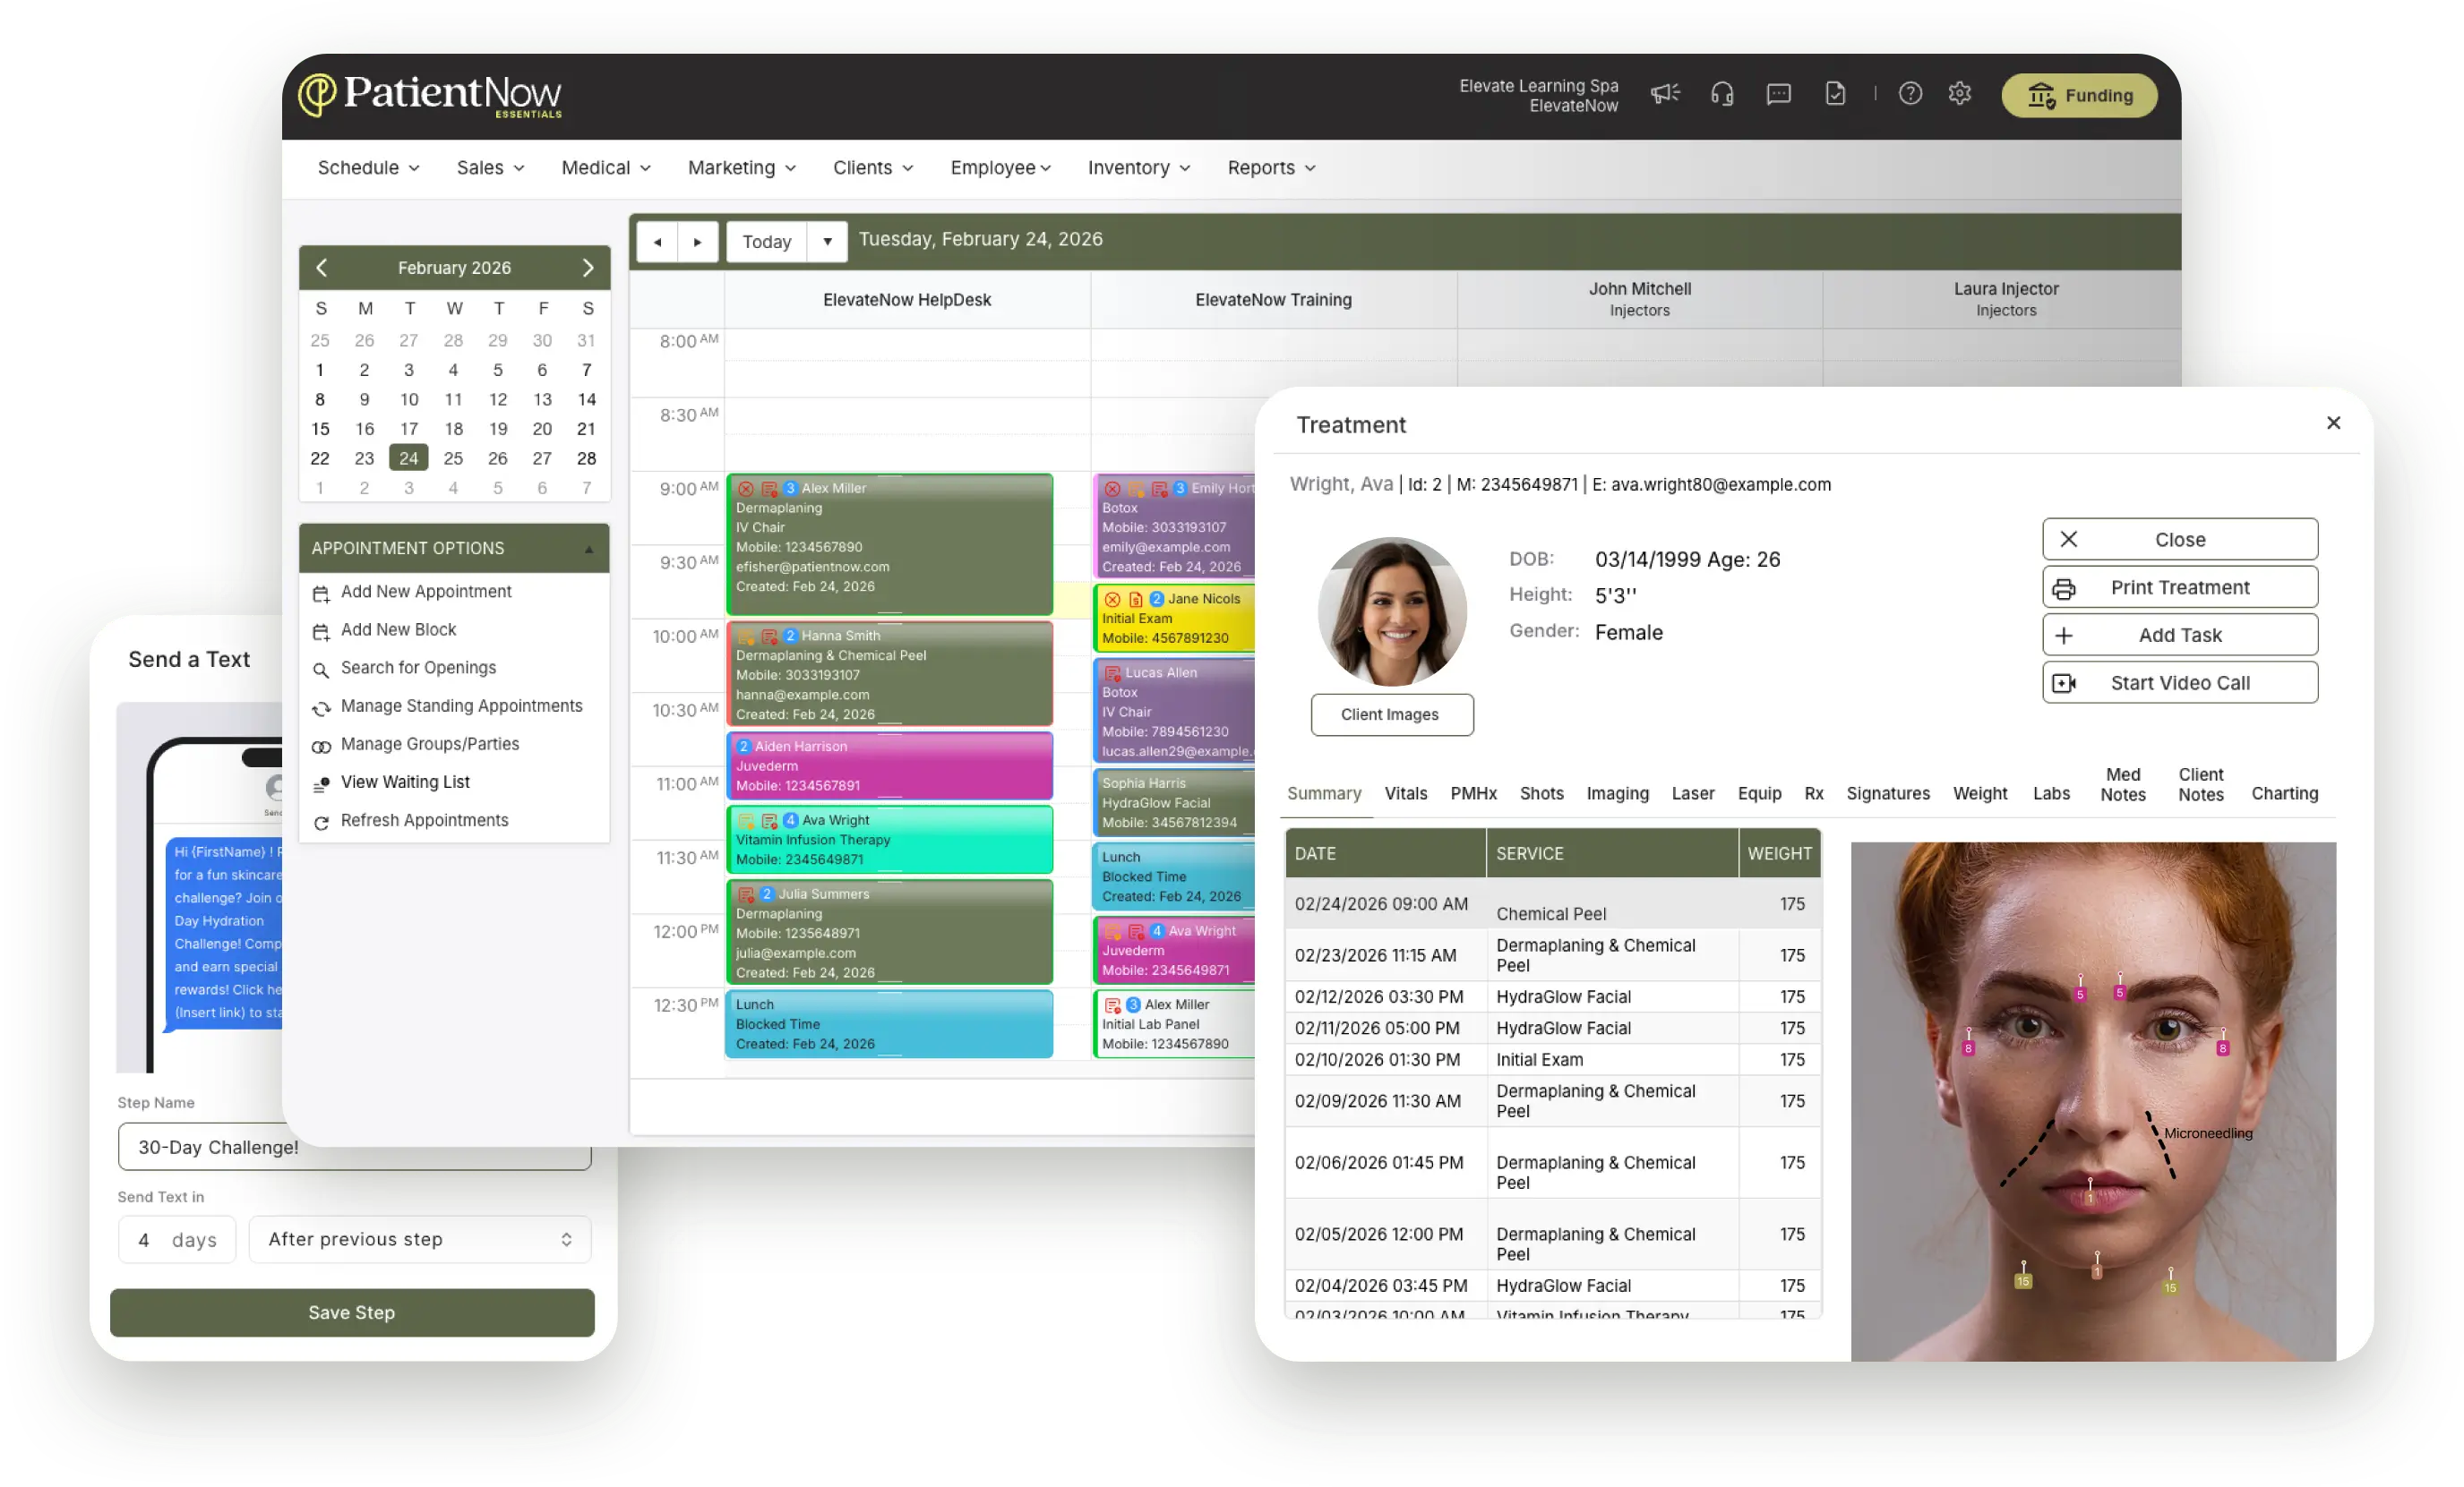
Task: Open the Med Notes tab
Action: coord(2122,784)
